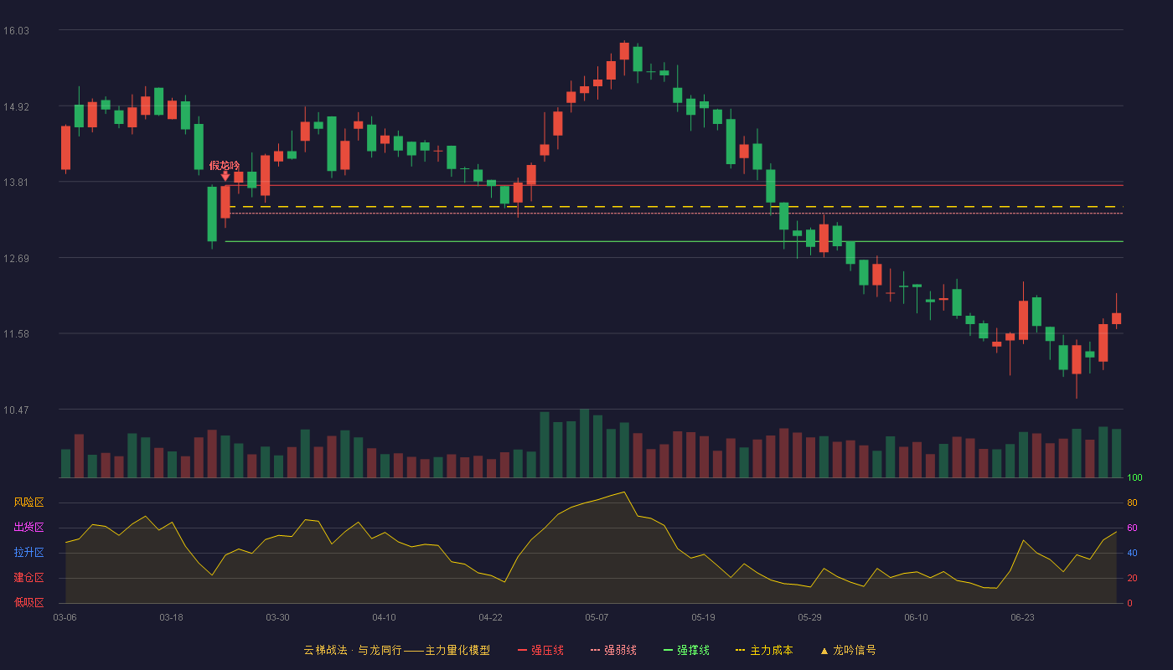Click the 出货区 zone label

point(28,528)
